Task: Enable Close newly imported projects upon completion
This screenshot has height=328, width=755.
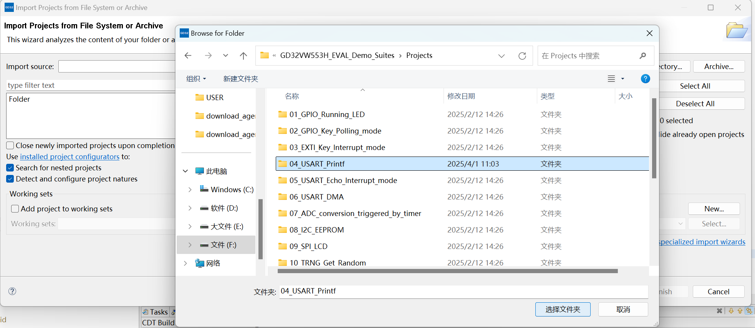Action: (x=10, y=145)
